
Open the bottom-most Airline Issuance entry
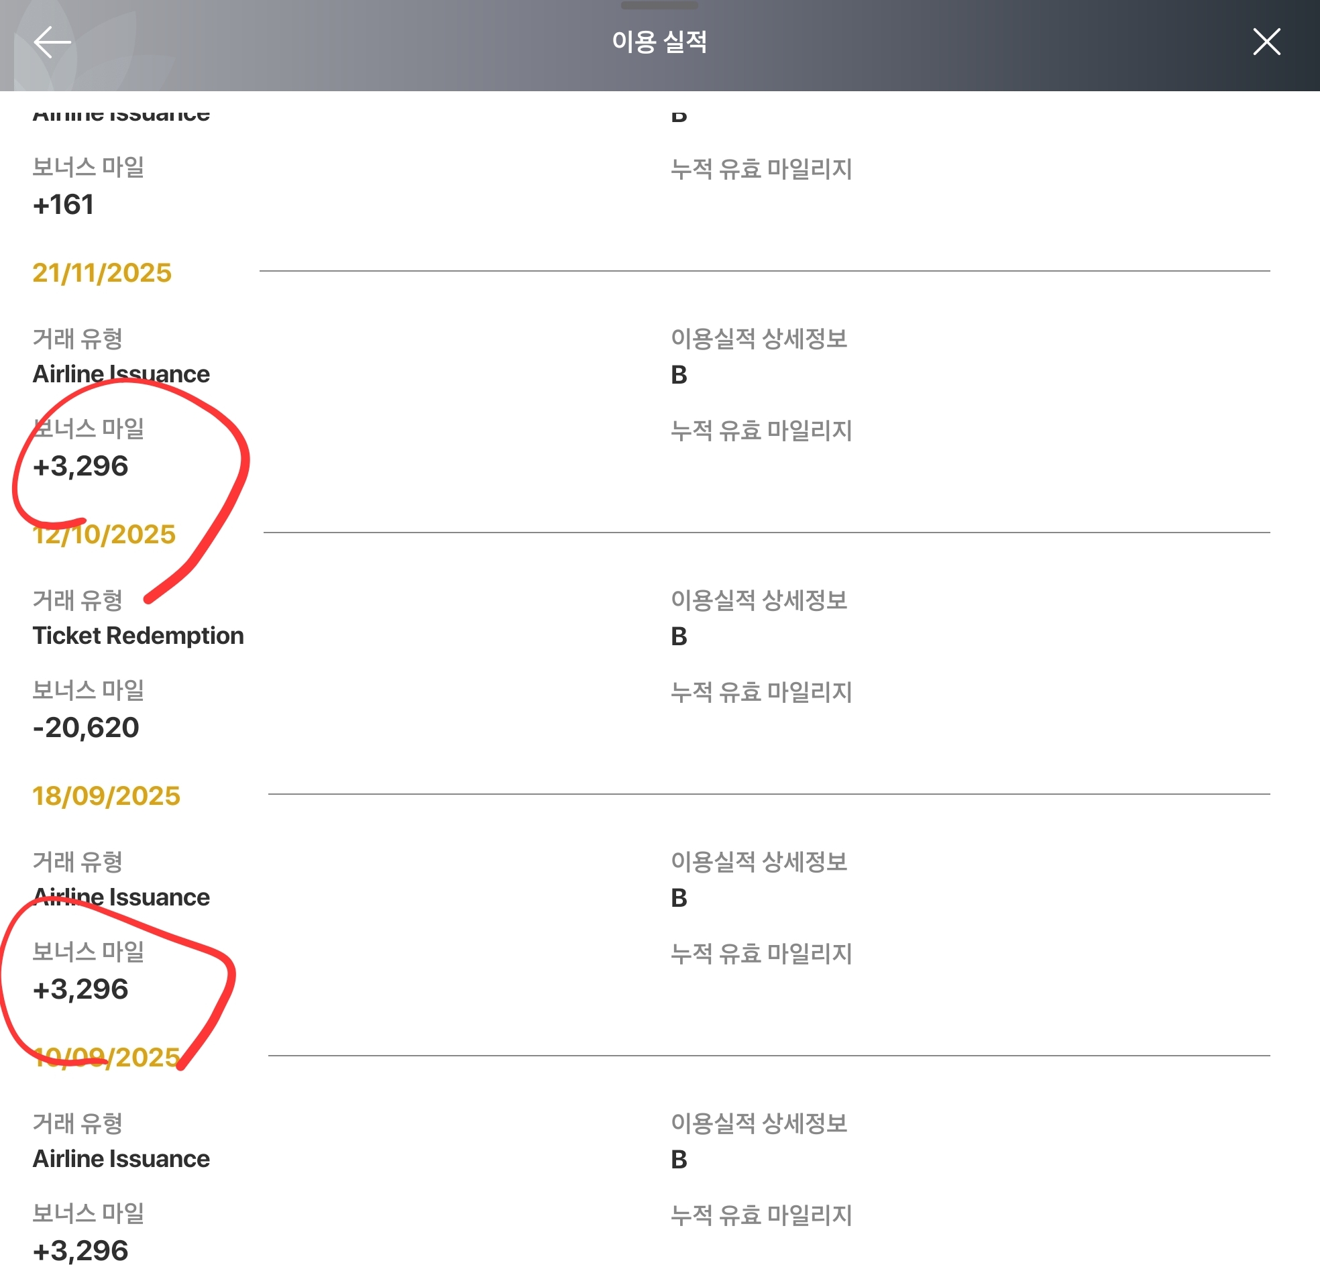point(121,1158)
